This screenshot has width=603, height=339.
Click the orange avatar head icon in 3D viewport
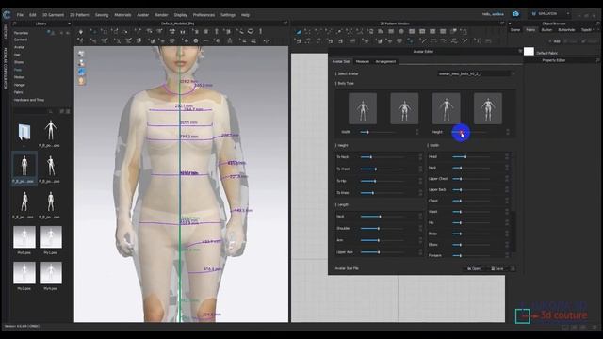[x=81, y=81]
